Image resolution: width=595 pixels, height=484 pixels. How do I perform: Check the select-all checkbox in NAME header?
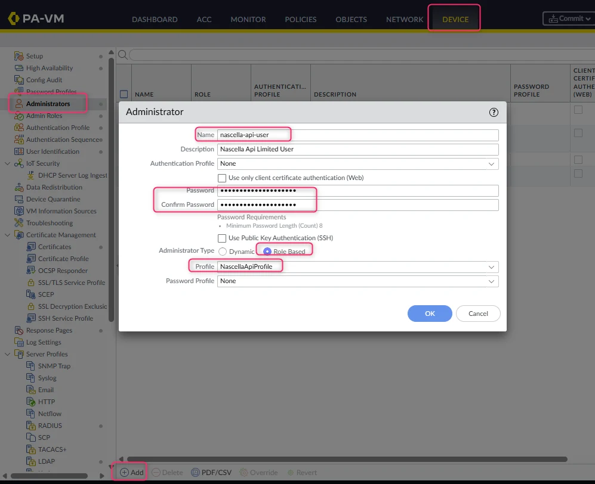pyautogui.click(x=124, y=94)
